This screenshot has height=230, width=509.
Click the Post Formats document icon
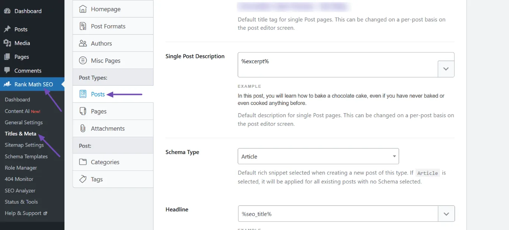coord(83,26)
